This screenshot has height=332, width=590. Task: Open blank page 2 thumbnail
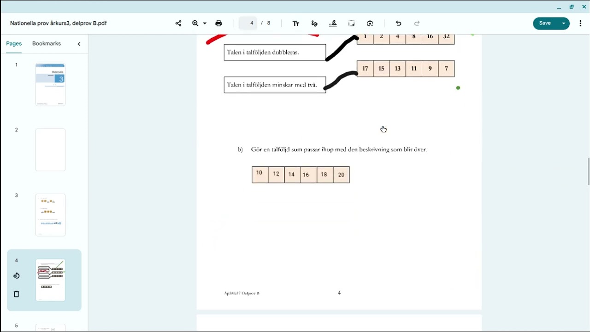click(51, 150)
